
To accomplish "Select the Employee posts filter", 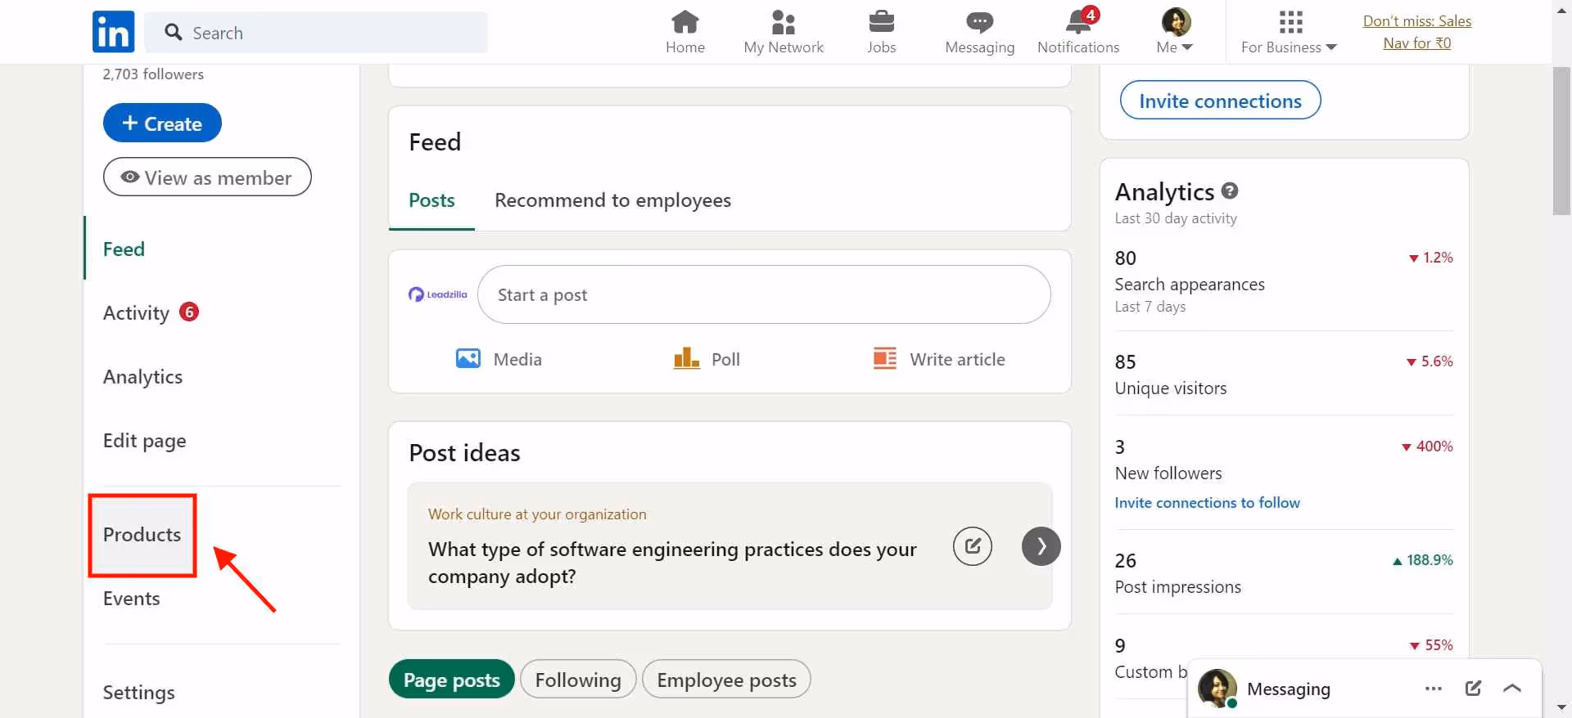I will point(726,680).
